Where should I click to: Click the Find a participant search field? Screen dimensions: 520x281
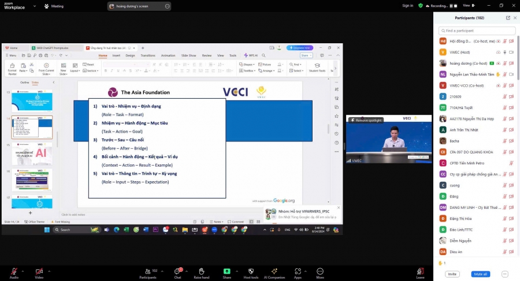(x=477, y=31)
